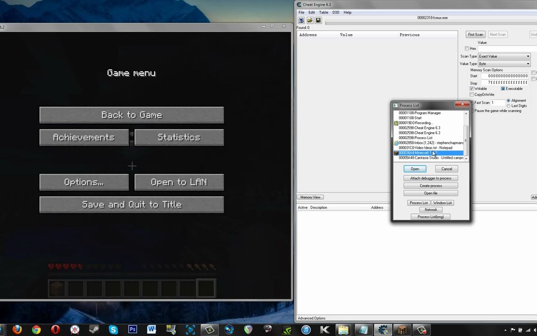This screenshot has width=537, height=336.
Task: Launch Photoshop from the taskbar
Action: pyautogui.click(x=132, y=330)
